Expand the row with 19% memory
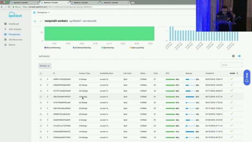 coord(47,114)
